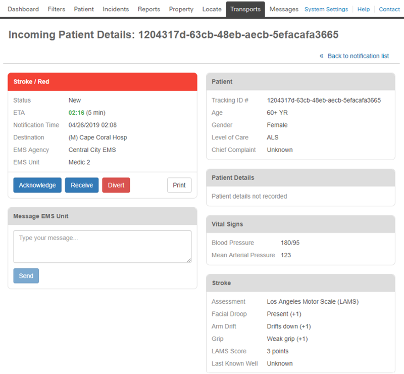Image resolution: width=404 pixels, height=374 pixels.
Task: Click the Incoming Patient Details page heading
Action: [x=173, y=34]
